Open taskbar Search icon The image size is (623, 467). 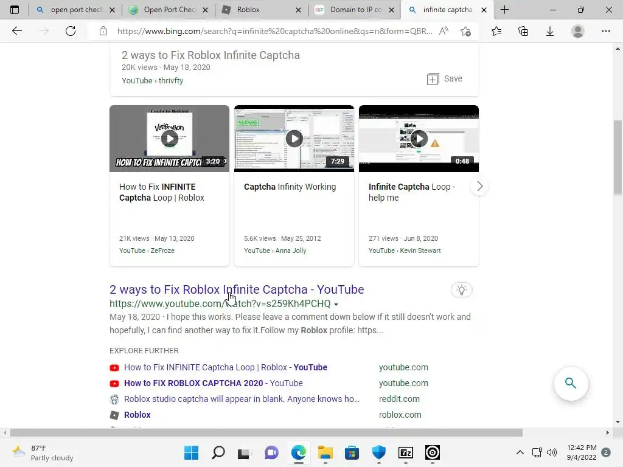click(218, 452)
